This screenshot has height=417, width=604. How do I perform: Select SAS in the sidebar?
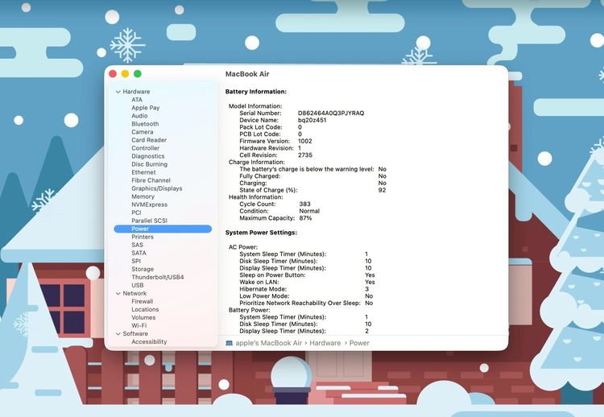[x=137, y=246]
